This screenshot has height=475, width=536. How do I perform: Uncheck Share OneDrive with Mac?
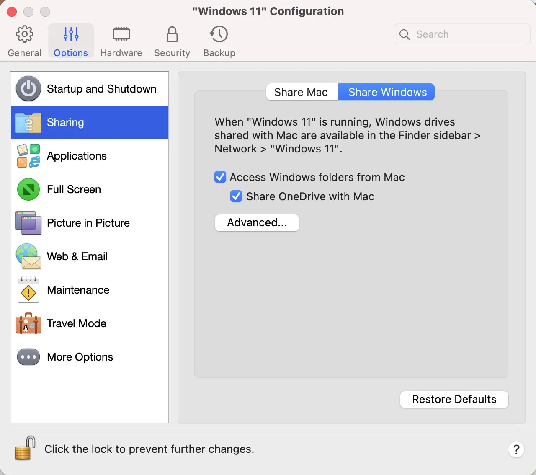(236, 196)
